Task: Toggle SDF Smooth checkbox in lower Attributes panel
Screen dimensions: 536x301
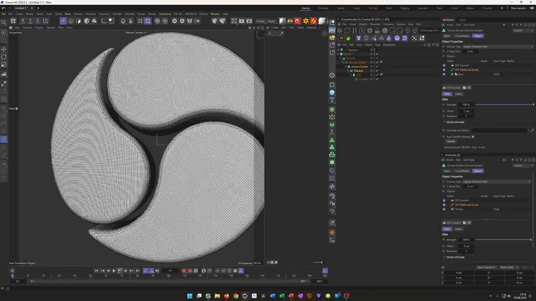Action: pyautogui.click(x=444, y=200)
